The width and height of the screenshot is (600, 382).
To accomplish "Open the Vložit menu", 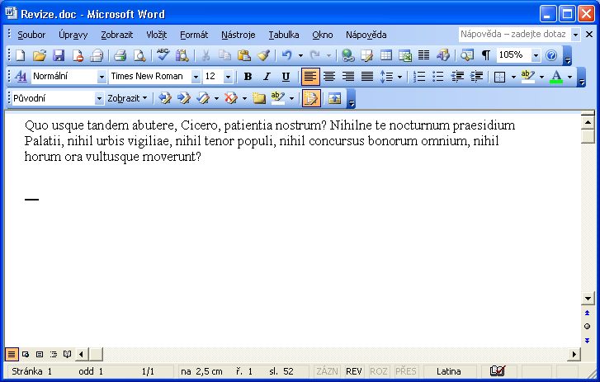I will click(157, 35).
